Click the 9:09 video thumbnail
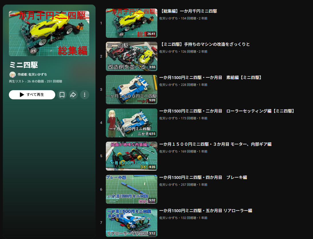The width and height of the screenshot is (313, 239). (131, 90)
